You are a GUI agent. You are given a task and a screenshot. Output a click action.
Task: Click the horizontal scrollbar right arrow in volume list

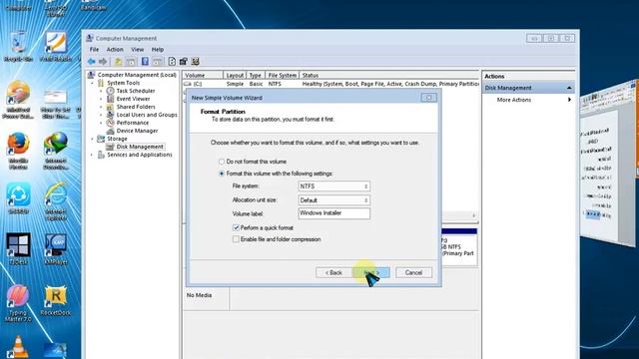point(473,215)
